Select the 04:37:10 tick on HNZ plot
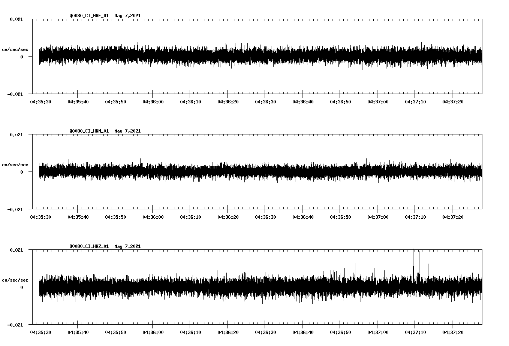The height and width of the screenshot is (346, 509). tap(415, 323)
